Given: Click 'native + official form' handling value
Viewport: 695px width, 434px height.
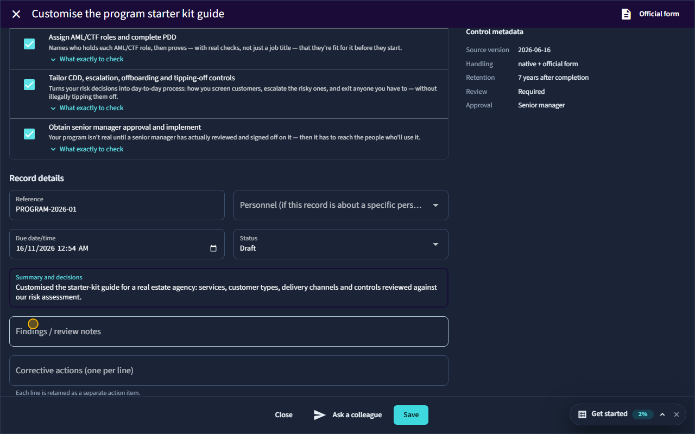Looking at the screenshot, I should pyautogui.click(x=548, y=64).
